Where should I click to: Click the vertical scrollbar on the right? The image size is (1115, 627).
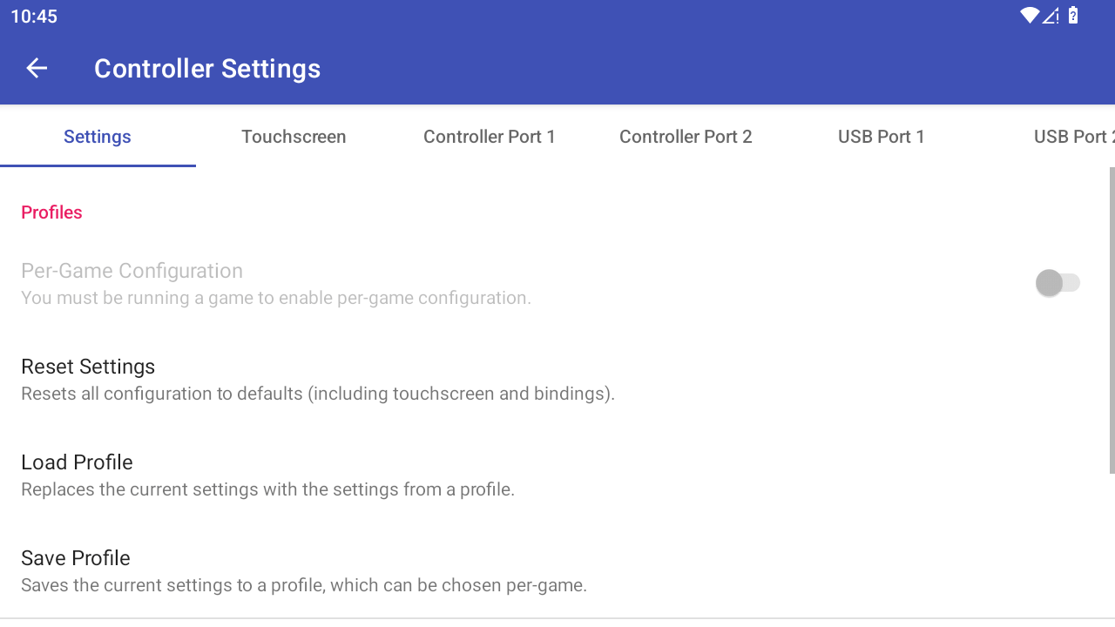pyautogui.click(x=1111, y=320)
